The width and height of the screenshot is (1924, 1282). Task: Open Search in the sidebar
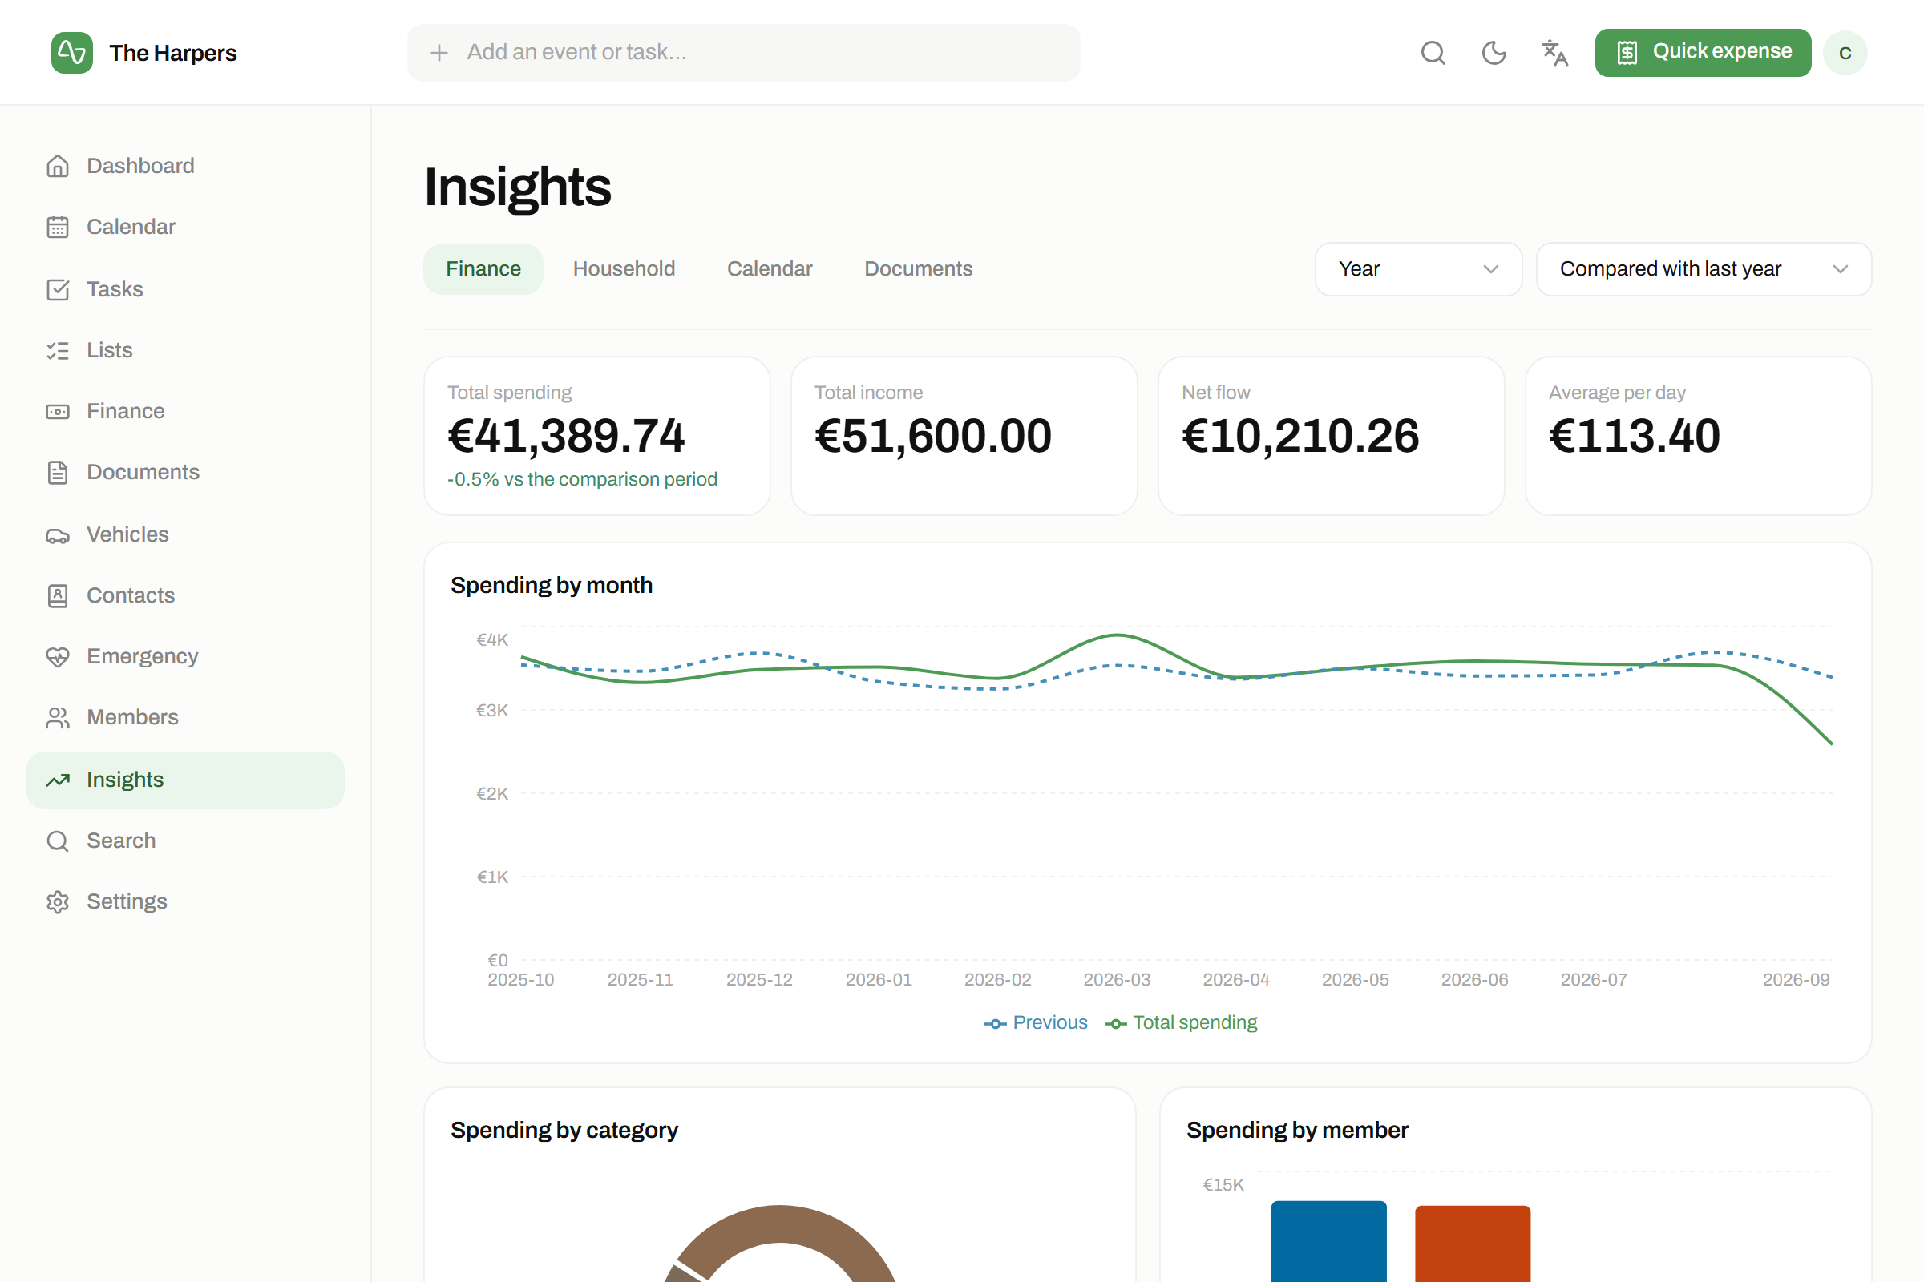click(185, 841)
